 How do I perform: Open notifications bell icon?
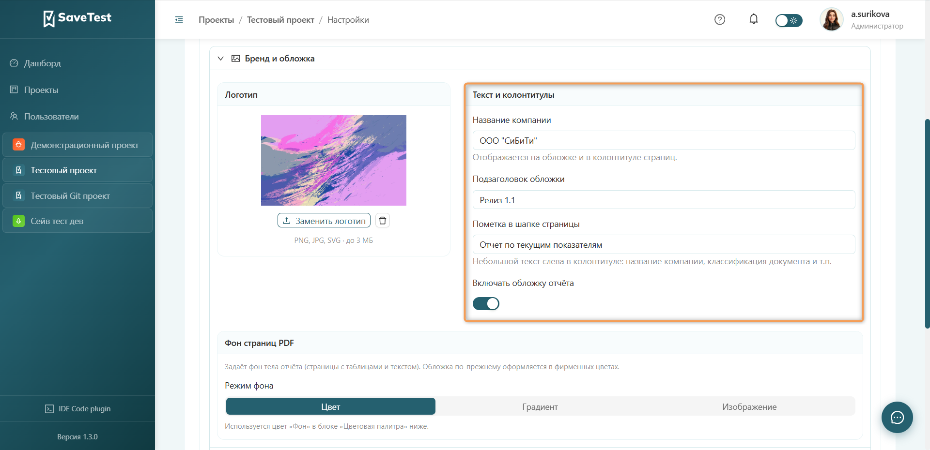pos(754,19)
